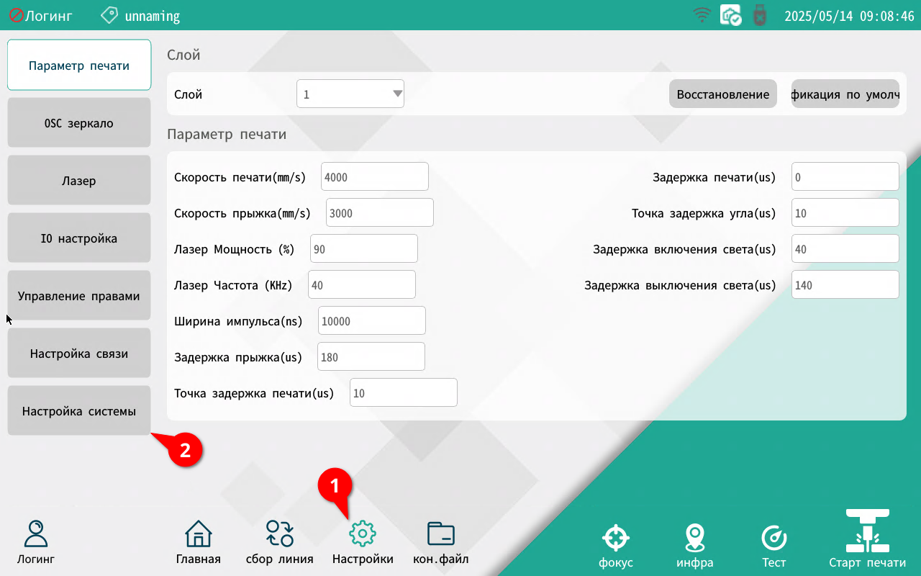The width and height of the screenshot is (921, 576).
Task: Open the Настройки gear icon
Action: (x=363, y=534)
